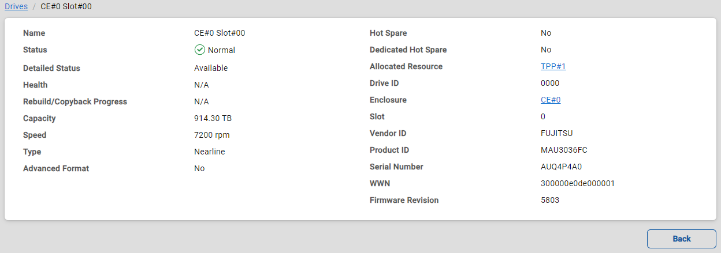The height and width of the screenshot is (253, 721).
Task: Open the TPP#1 allocated resource link
Action: coord(553,66)
